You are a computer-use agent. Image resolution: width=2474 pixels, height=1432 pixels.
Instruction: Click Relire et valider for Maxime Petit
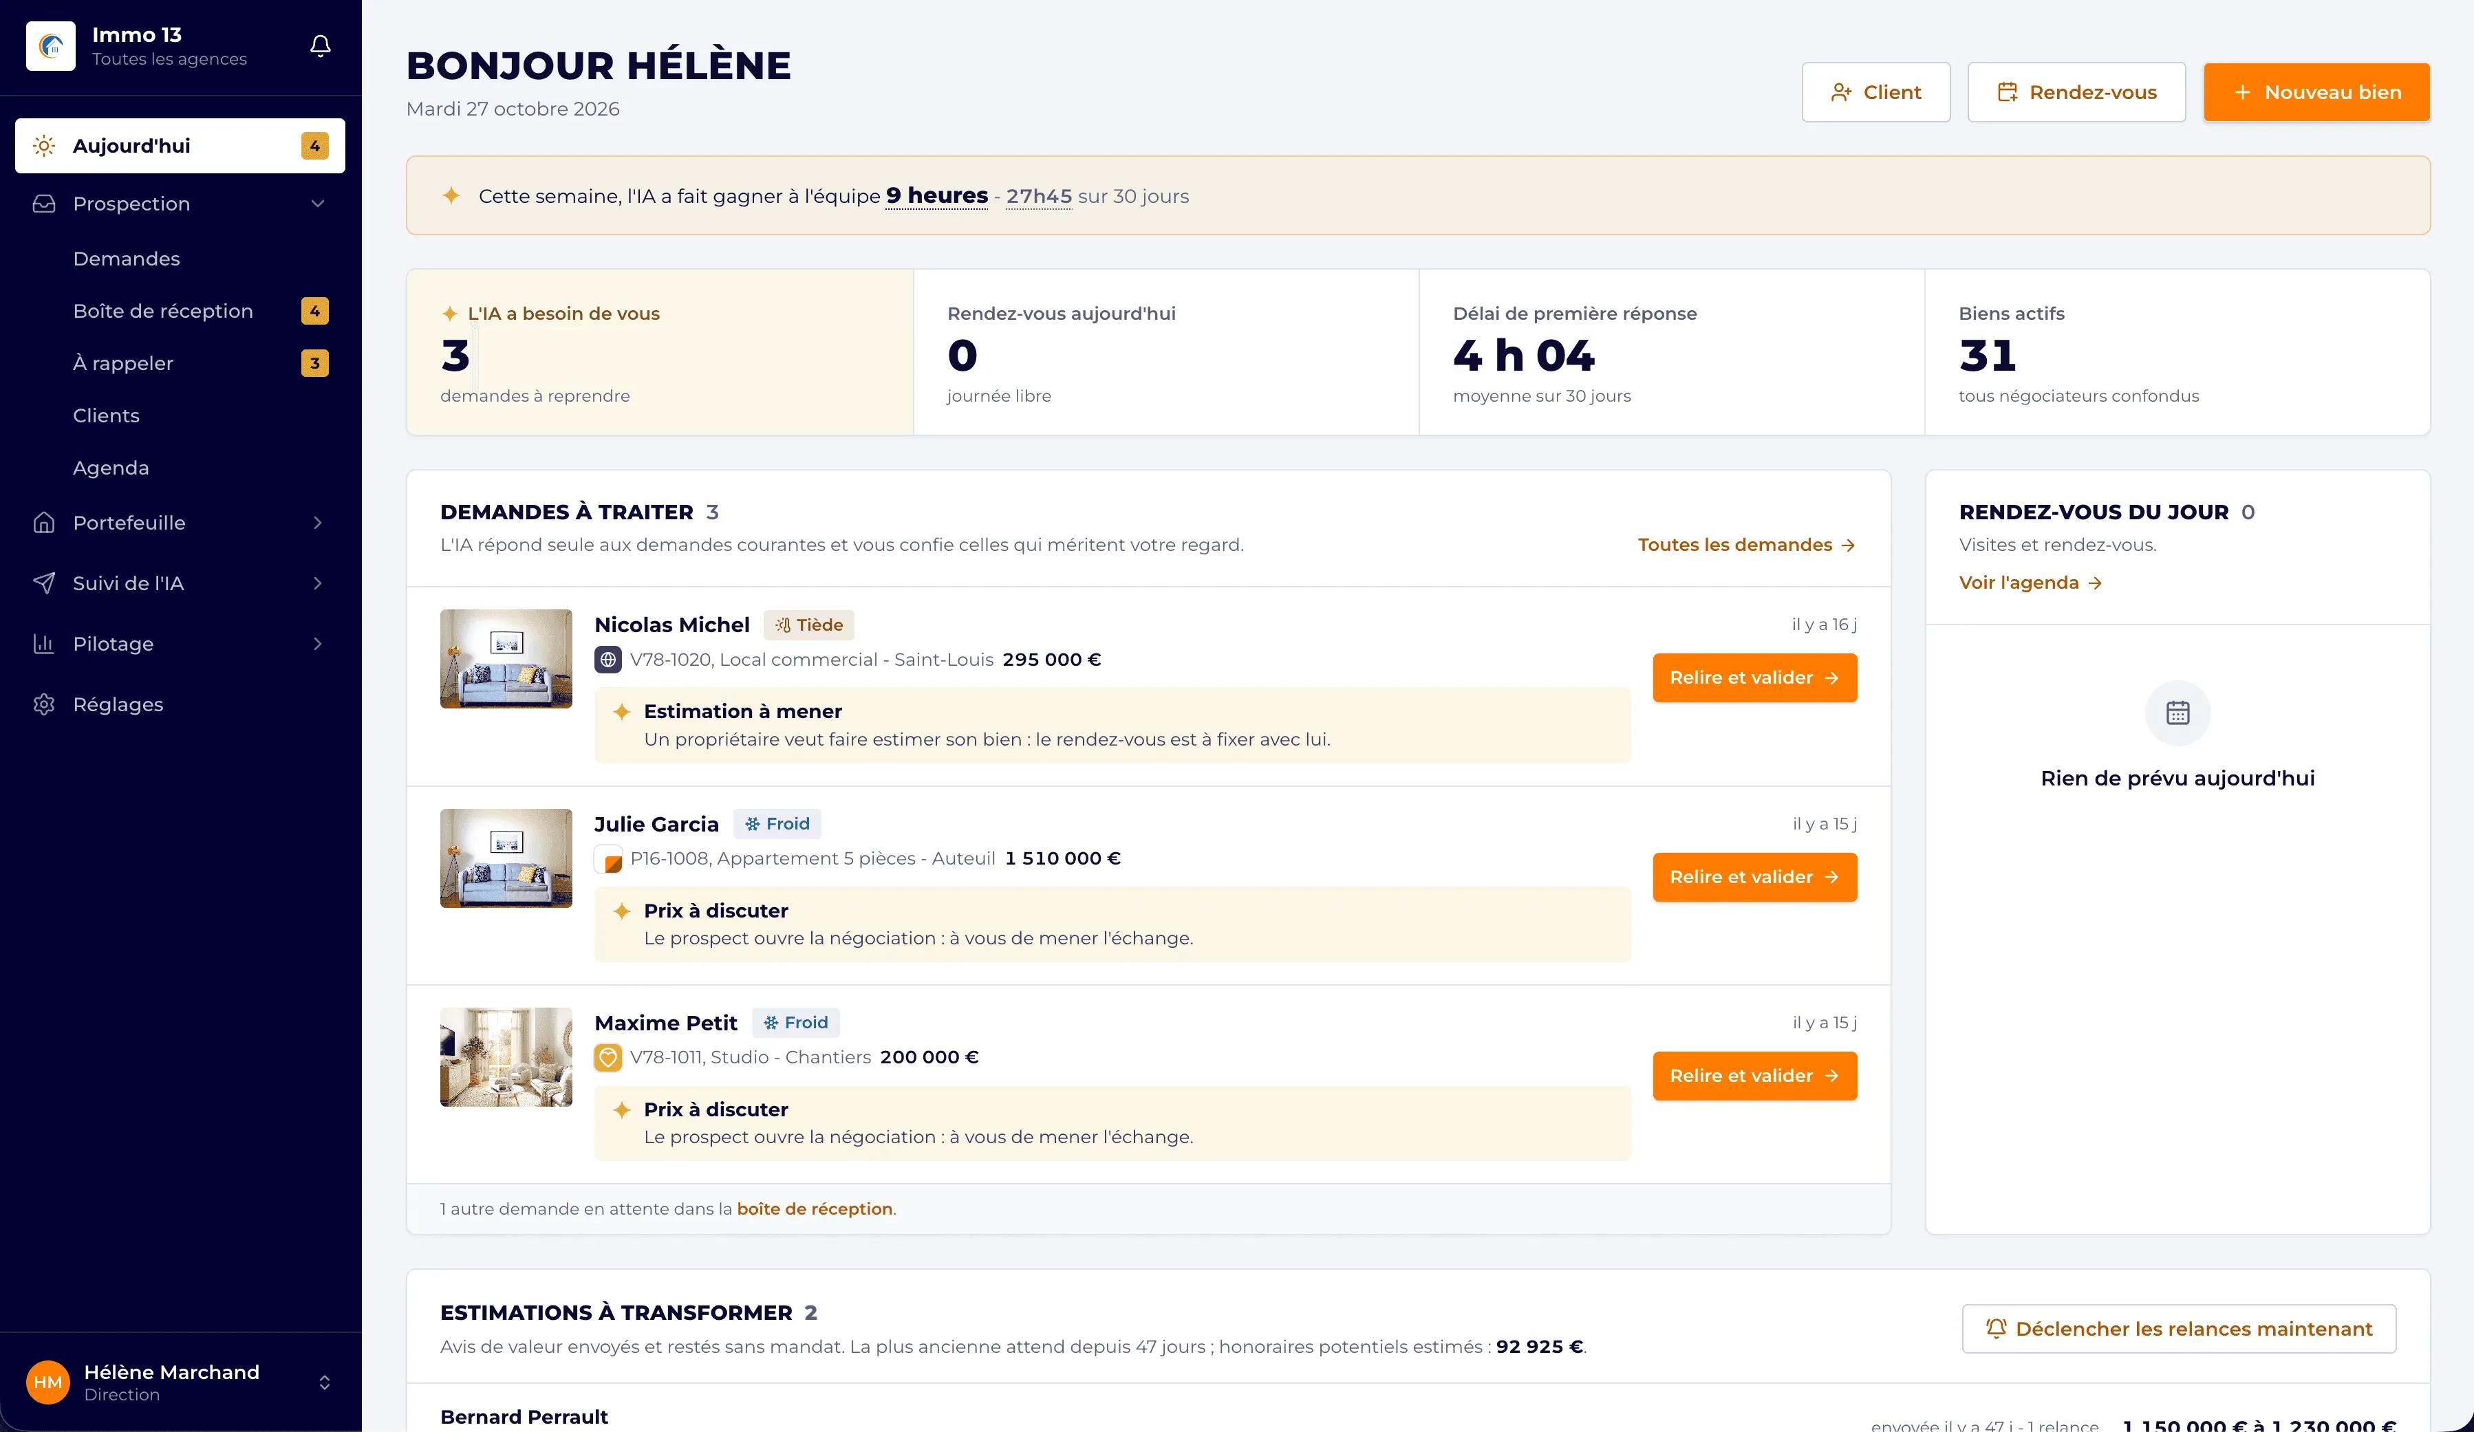(1754, 1076)
